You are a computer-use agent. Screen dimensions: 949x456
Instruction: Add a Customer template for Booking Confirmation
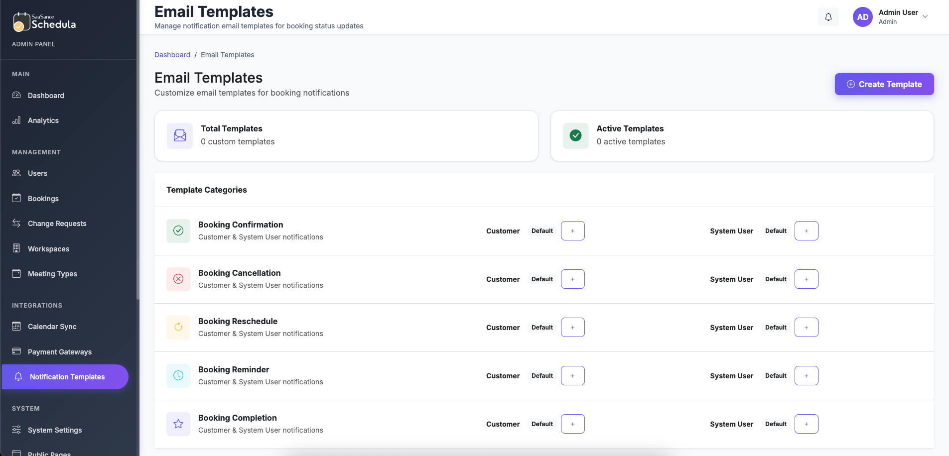[x=572, y=230]
